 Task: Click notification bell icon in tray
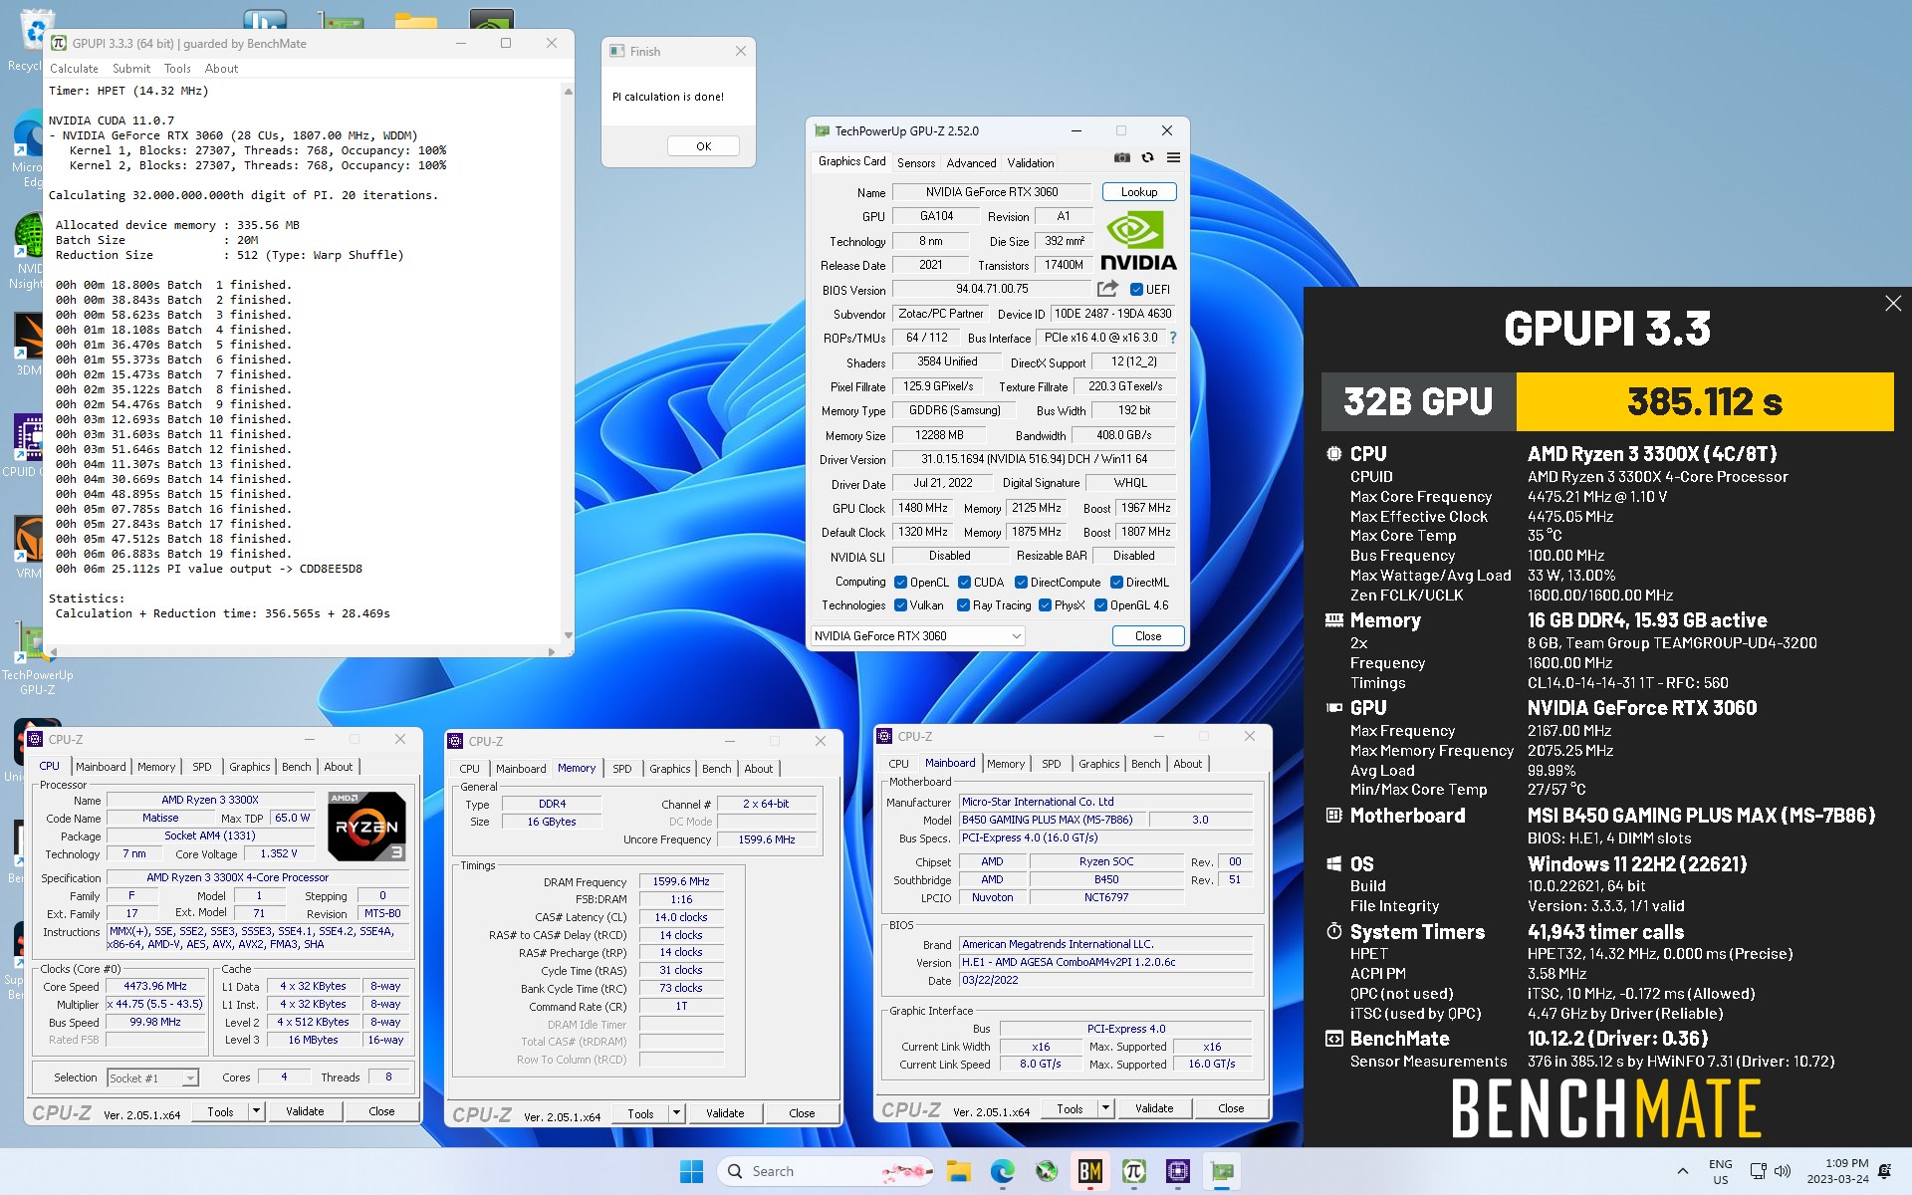pyautogui.click(x=1884, y=1171)
